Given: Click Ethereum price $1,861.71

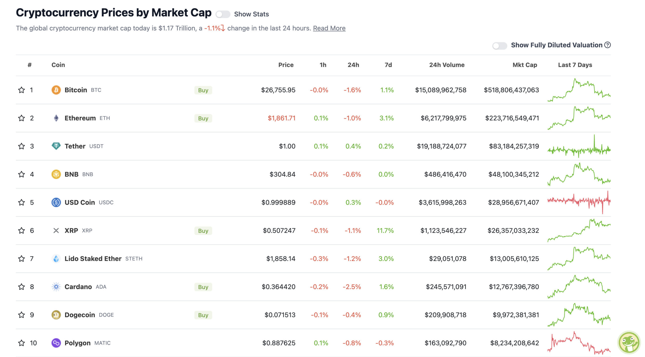Looking at the screenshot, I should (281, 118).
